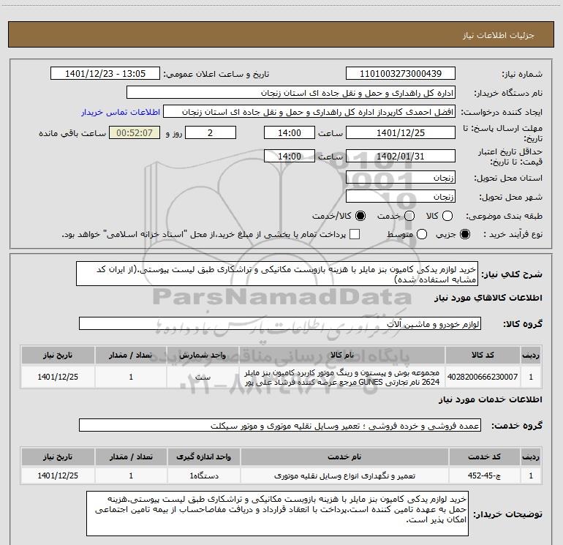Click the کد کالا column header
The image size is (563, 545).
tap(483, 355)
